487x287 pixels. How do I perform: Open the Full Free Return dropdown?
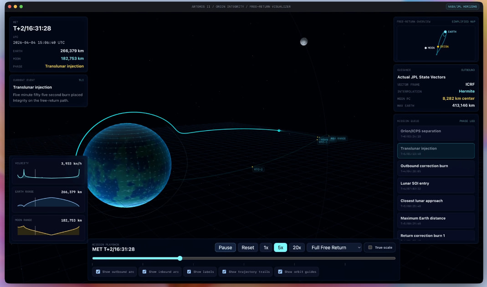tap(334, 247)
